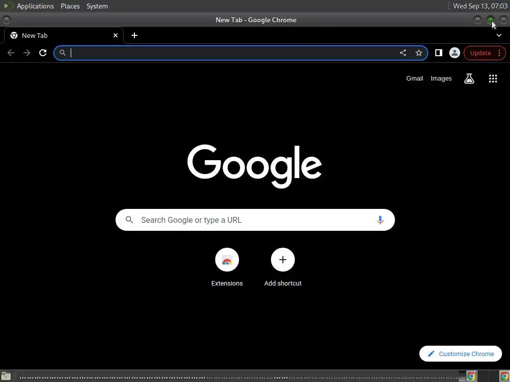This screenshot has width=510, height=382.
Task: Show the side panel
Action: click(438, 53)
